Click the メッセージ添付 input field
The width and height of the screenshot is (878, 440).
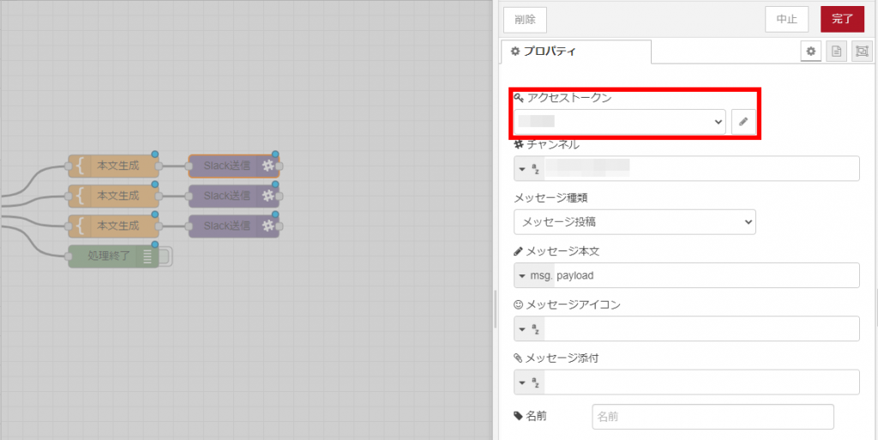(x=701, y=383)
